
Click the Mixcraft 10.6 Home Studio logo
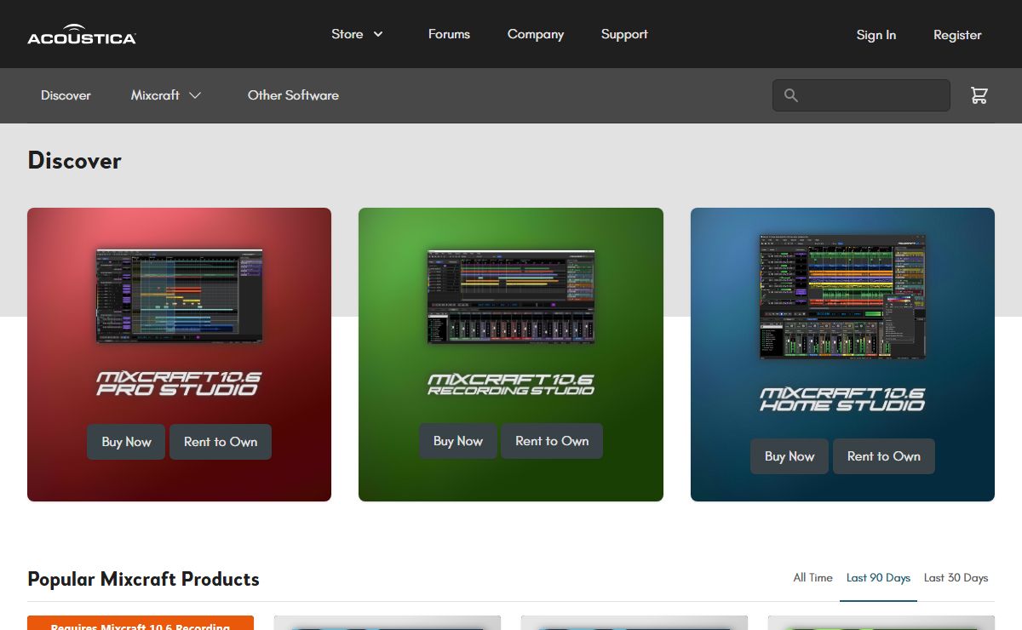point(842,399)
